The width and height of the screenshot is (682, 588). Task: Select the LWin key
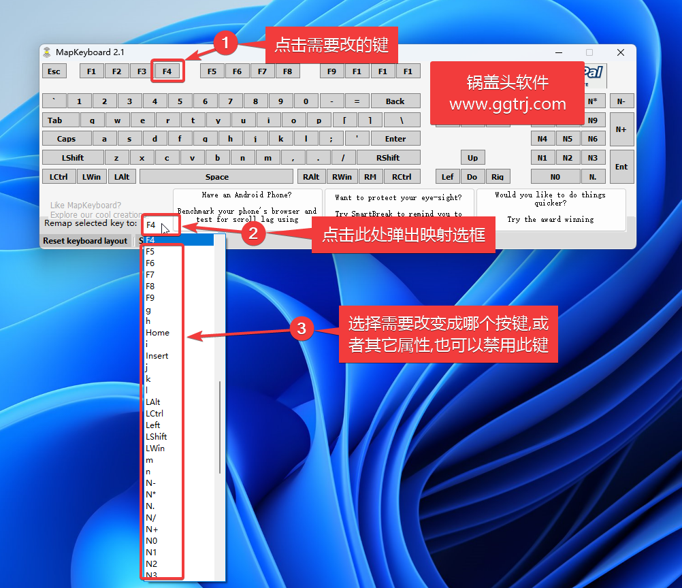pos(92,177)
